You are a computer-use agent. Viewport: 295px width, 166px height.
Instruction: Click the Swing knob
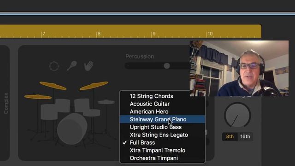click(x=237, y=115)
